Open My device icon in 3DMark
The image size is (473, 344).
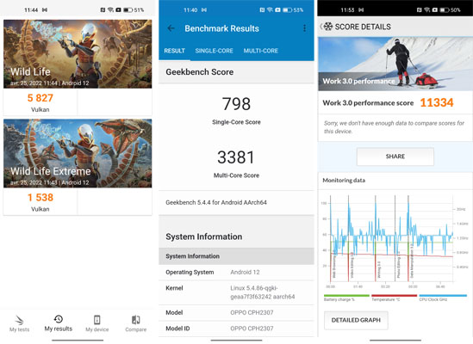tap(96, 320)
